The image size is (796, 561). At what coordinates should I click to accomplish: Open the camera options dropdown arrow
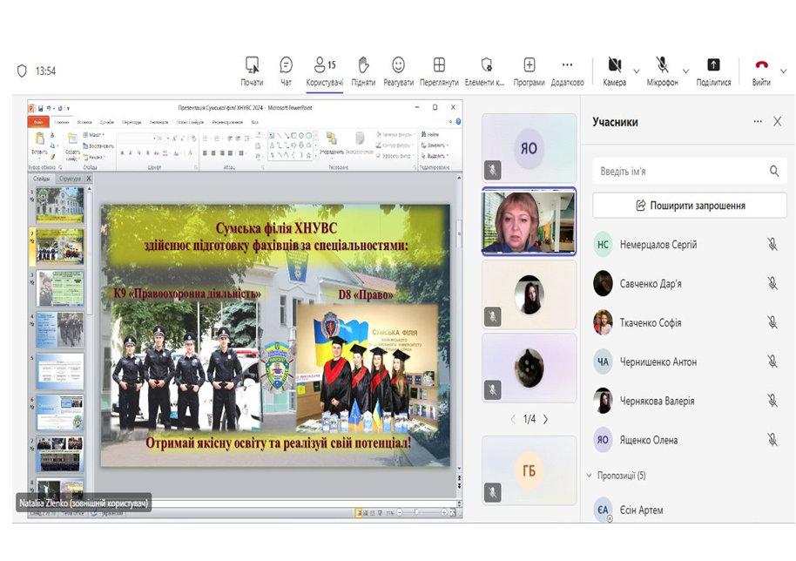coord(637,71)
